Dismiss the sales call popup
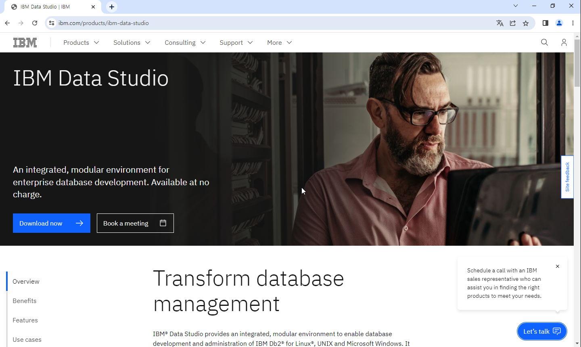The height and width of the screenshot is (347, 581). pyautogui.click(x=558, y=266)
